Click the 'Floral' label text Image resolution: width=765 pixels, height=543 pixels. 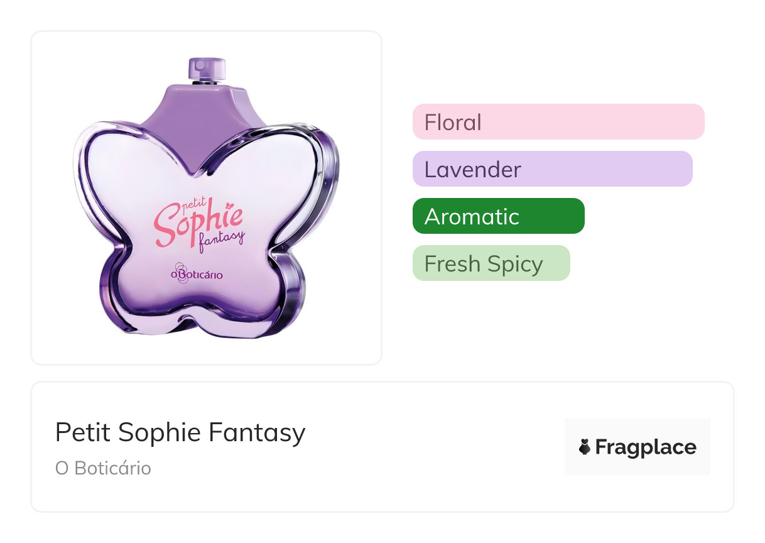pyautogui.click(x=453, y=122)
